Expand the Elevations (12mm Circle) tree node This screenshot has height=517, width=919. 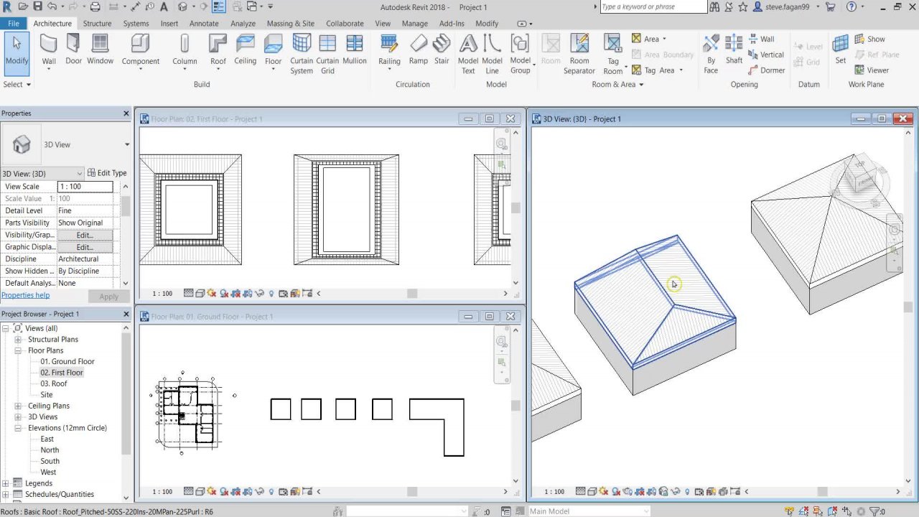17,428
